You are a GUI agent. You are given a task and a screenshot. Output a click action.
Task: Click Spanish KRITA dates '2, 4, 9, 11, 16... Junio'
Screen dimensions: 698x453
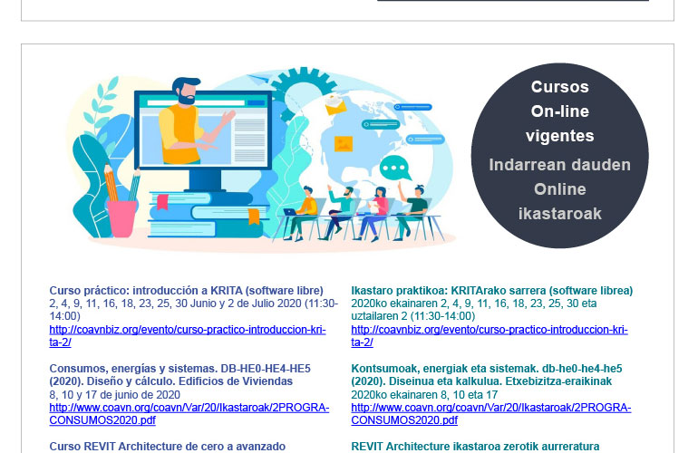tap(194, 310)
